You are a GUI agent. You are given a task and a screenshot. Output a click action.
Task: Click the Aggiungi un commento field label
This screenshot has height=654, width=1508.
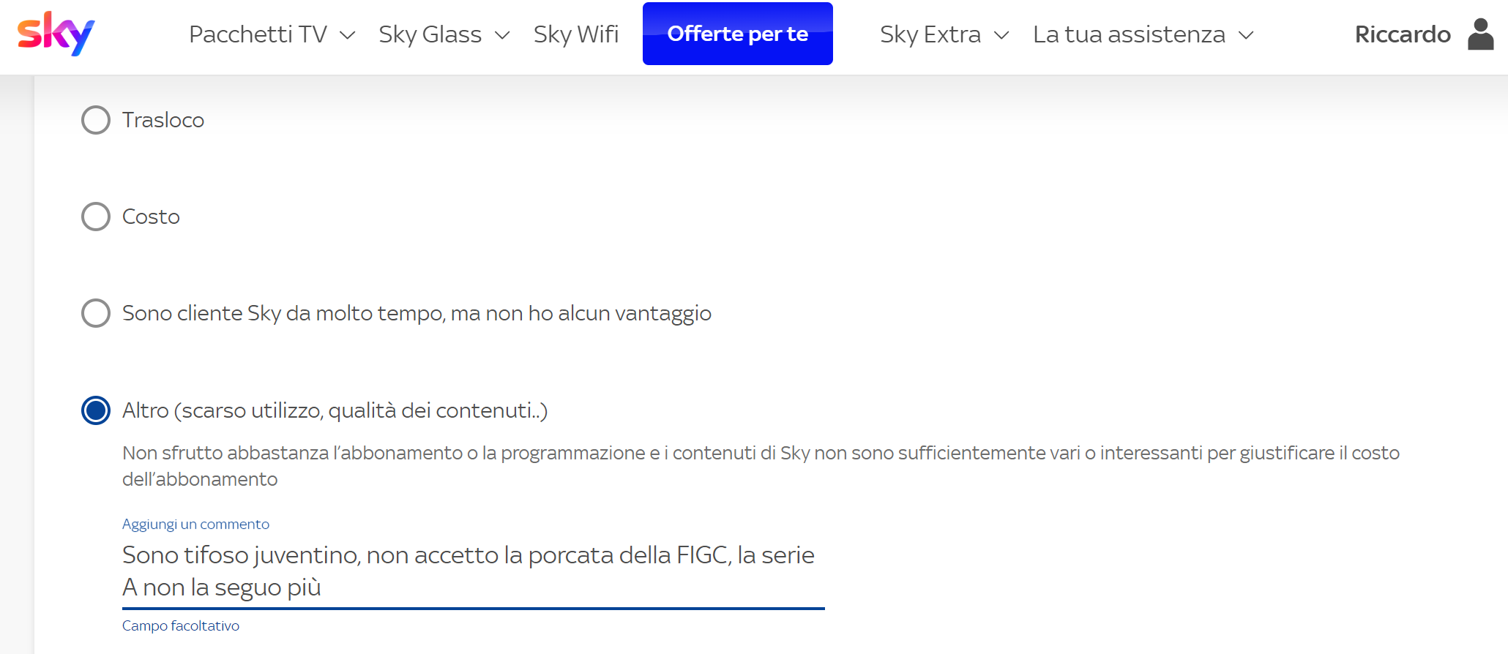click(x=195, y=524)
